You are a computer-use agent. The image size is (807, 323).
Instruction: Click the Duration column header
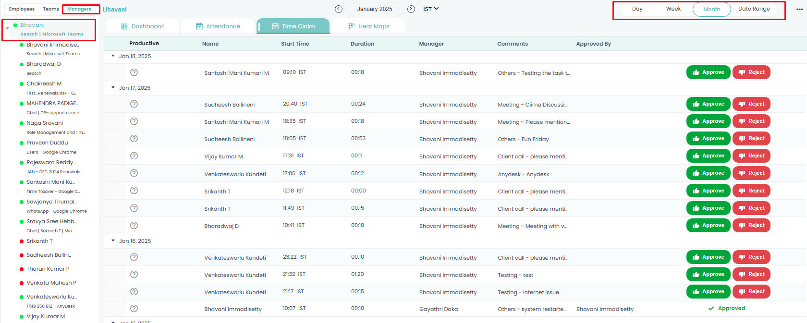pos(362,44)
